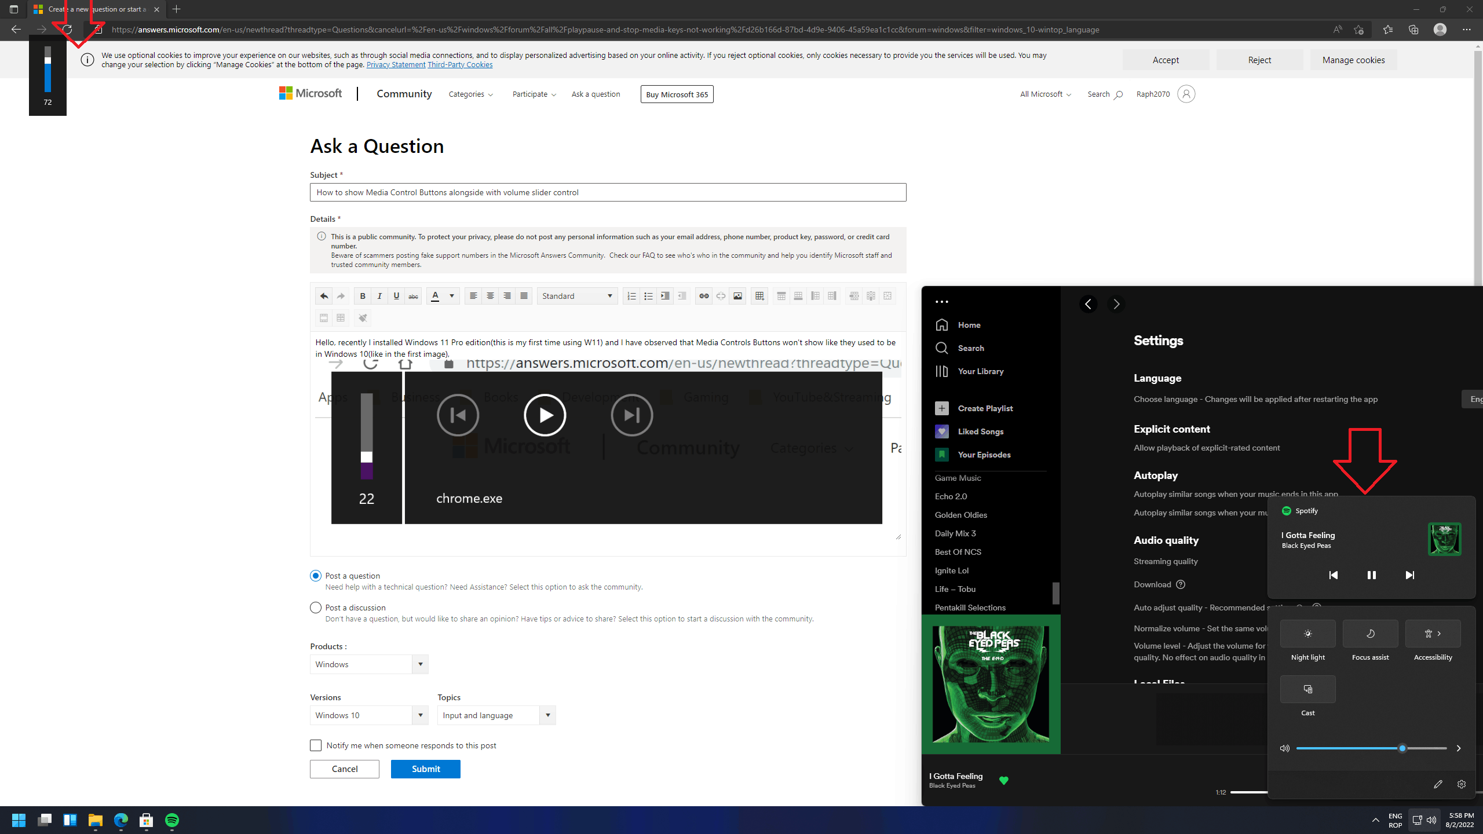
Task: Open Liked Songs in Spotify sidebar
Action: click(x=980, y=431)
